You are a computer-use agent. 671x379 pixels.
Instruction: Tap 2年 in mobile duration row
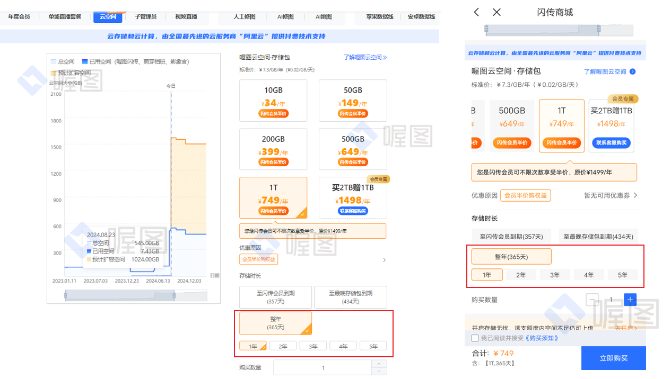click(521, 275)
